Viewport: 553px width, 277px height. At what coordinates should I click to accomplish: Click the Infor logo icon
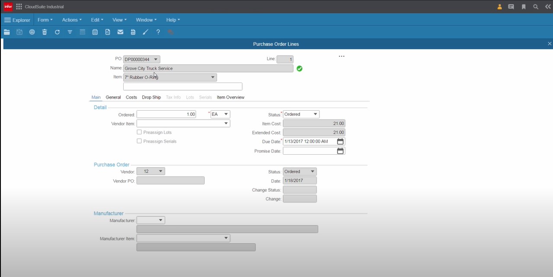(8, 6)
